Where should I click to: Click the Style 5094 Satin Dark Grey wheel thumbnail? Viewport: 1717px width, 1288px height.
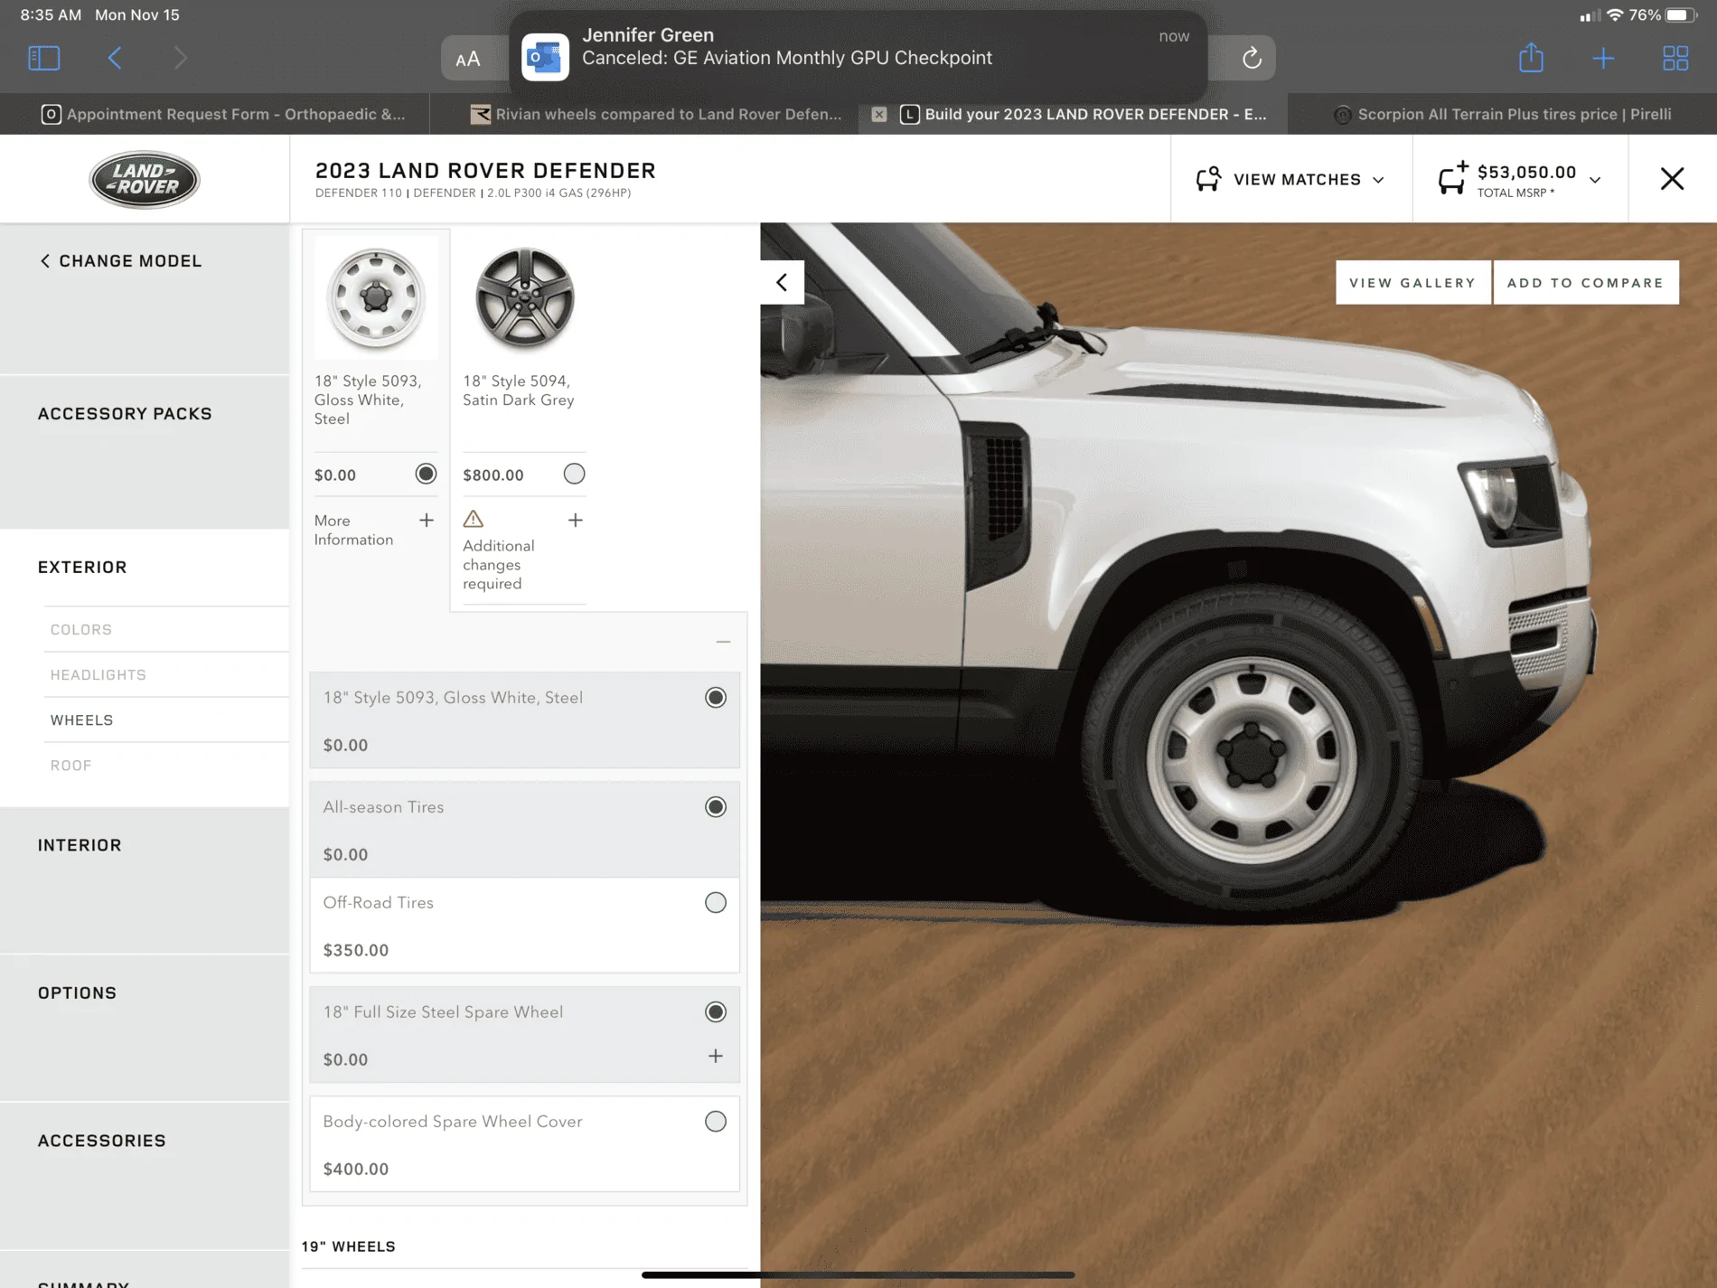[x=524, y=298]
